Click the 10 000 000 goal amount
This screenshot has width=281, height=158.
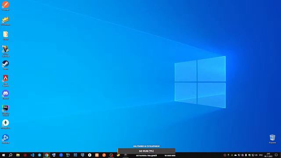170,156
